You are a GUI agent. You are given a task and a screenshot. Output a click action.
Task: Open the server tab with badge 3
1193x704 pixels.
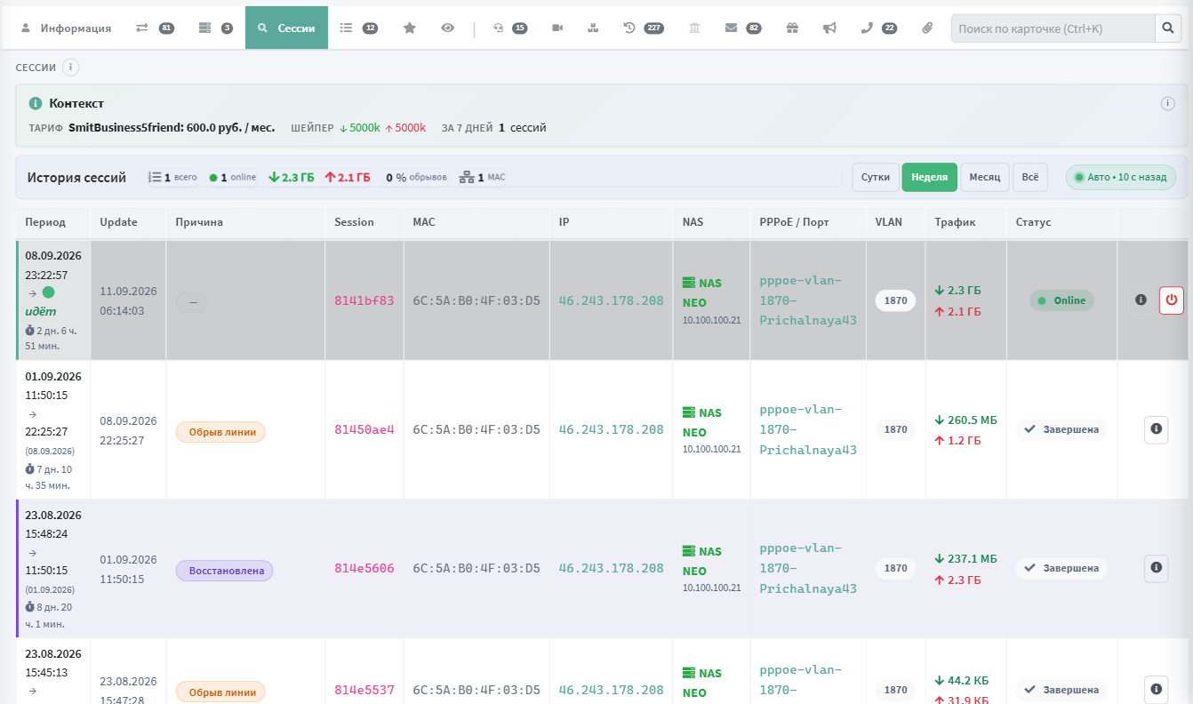point(215,28)
